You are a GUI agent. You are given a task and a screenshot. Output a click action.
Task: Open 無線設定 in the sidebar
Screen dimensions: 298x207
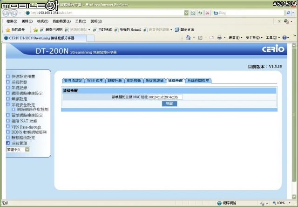coord(19,99)
